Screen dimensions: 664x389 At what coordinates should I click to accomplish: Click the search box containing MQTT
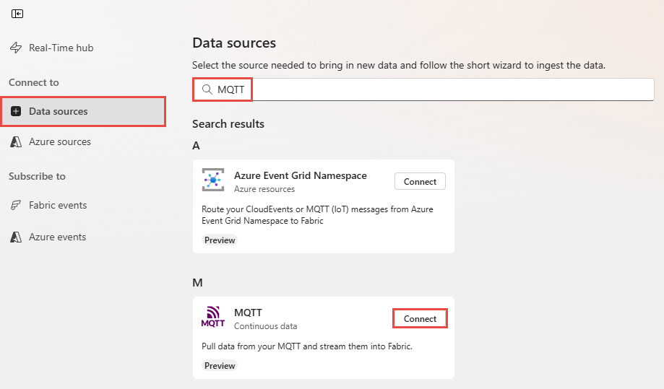(x=423, y=89)
